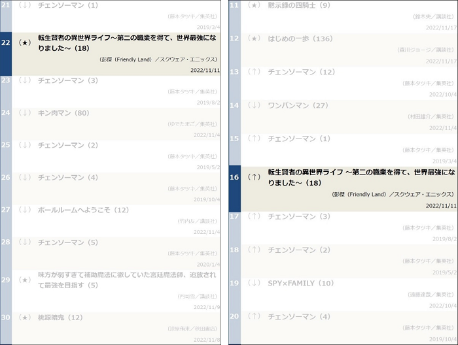Click the 2022/11/17 date at rank 11

[441, 27]
